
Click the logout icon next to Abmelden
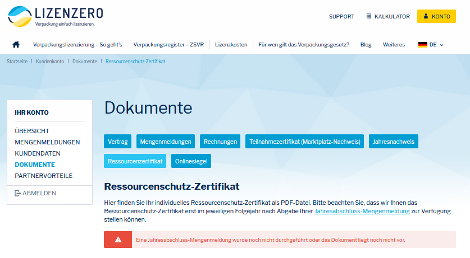tap(17, 193)
